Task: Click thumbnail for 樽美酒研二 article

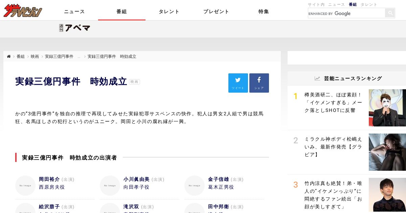Action: tap(387, 108)
